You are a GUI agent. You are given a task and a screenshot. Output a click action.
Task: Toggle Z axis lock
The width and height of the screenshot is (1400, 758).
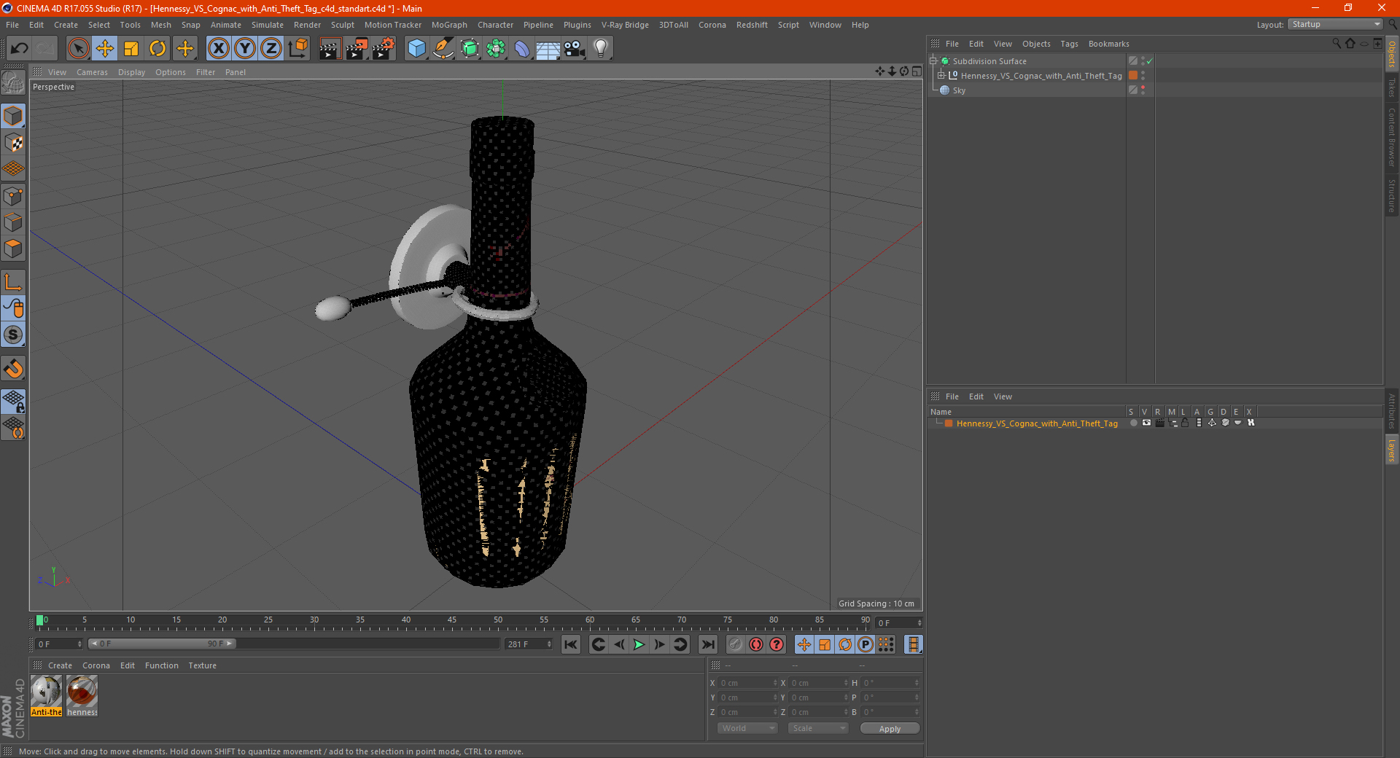(x=271, y=49)
